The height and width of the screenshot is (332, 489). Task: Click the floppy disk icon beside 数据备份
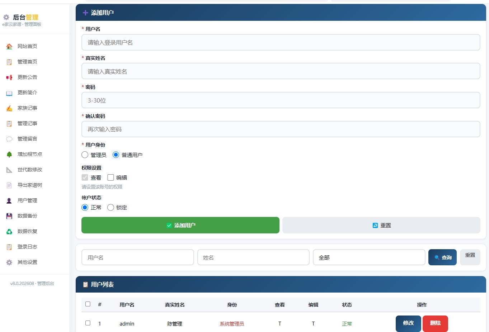[x=9, y=216]
